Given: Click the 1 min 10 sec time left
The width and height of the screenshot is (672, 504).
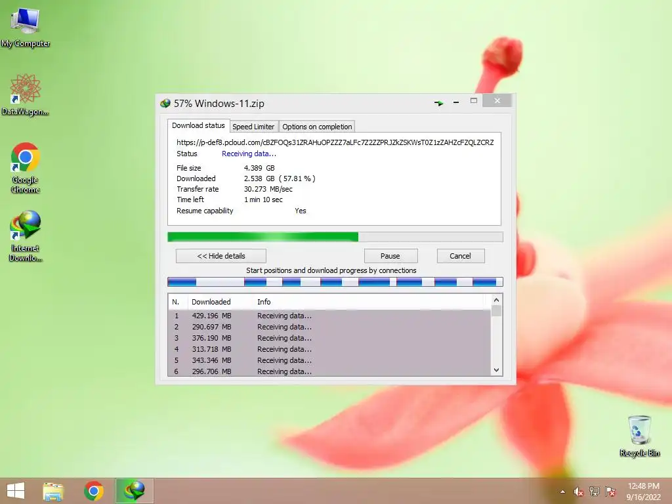Looking at the screenshot, I should (x=263, y=199).
